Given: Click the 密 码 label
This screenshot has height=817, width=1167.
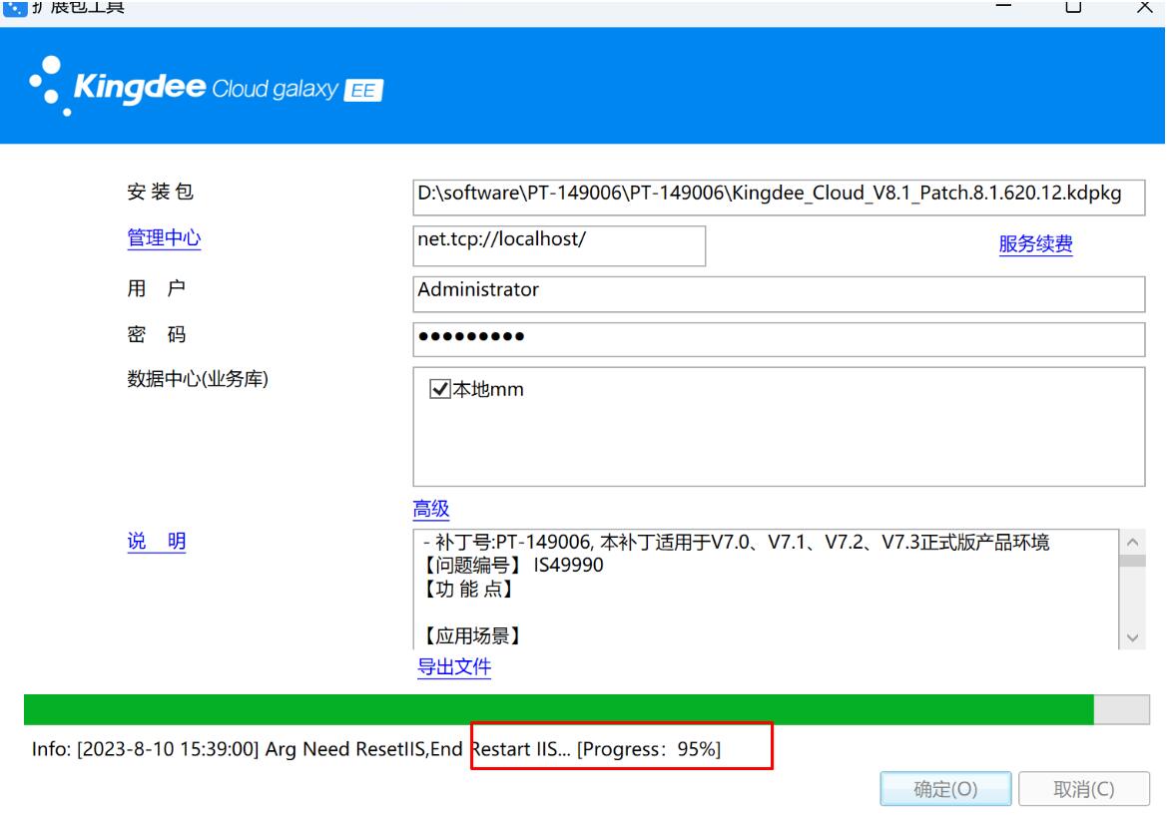Looking at the screenshot, I should (157, 334).
